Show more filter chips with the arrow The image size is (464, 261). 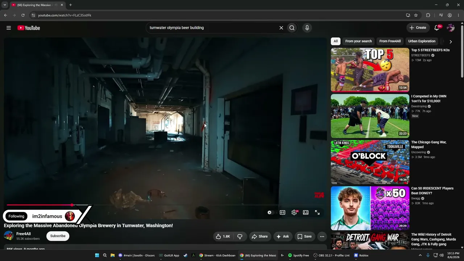(x=451, y=42)
